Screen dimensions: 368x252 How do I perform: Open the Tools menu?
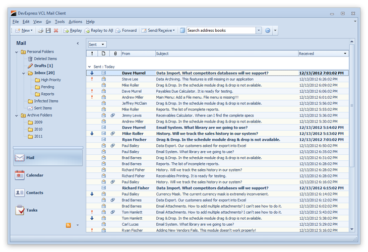point(59,22)
